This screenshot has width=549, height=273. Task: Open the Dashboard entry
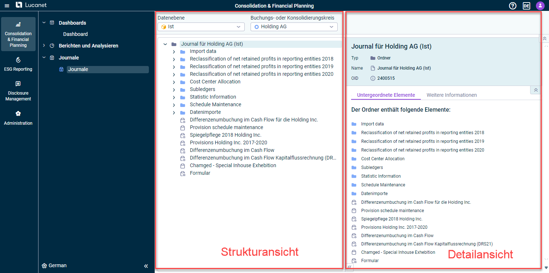click(76, 34)
